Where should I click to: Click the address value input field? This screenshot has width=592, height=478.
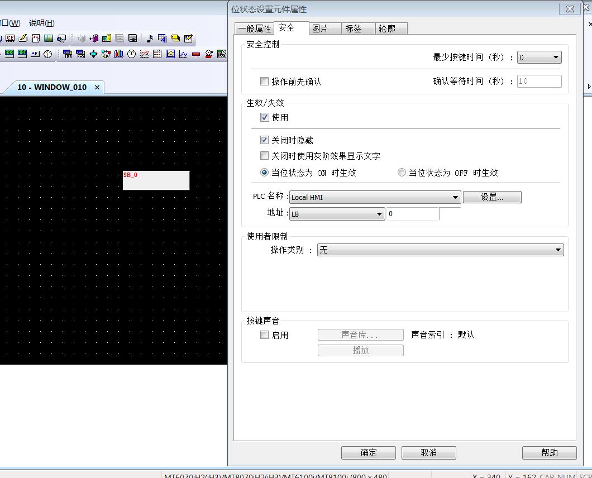tap(412, 214)
